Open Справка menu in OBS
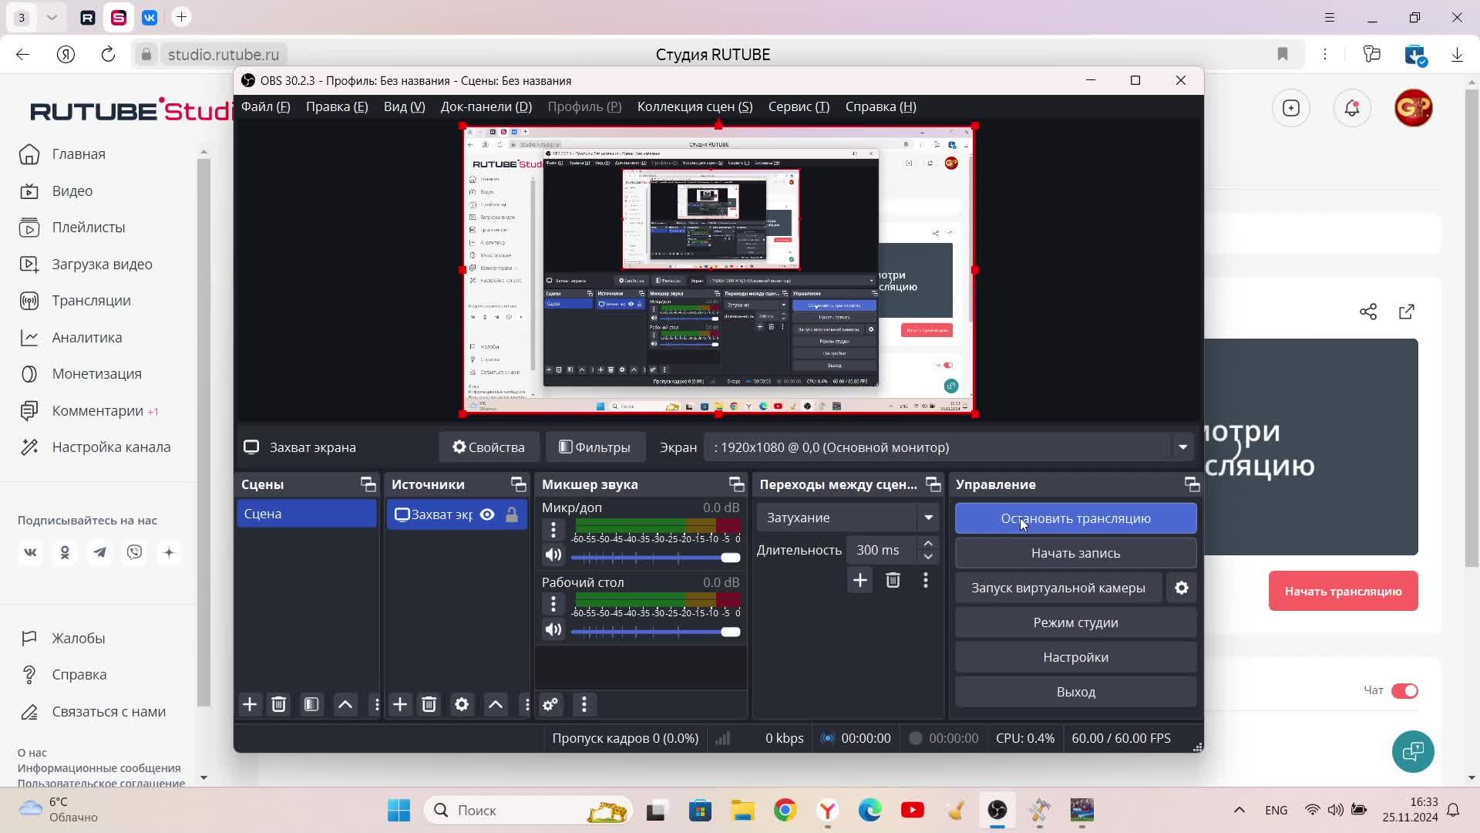1480x833 pixels. point(880,106)
